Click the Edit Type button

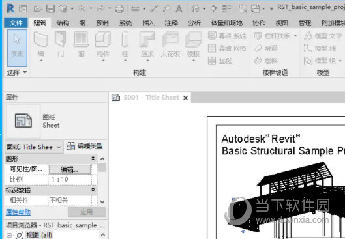coord(85,147)
